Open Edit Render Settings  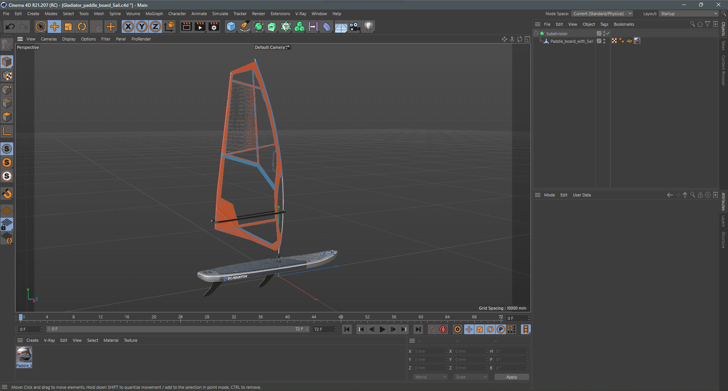coord(214,26)
